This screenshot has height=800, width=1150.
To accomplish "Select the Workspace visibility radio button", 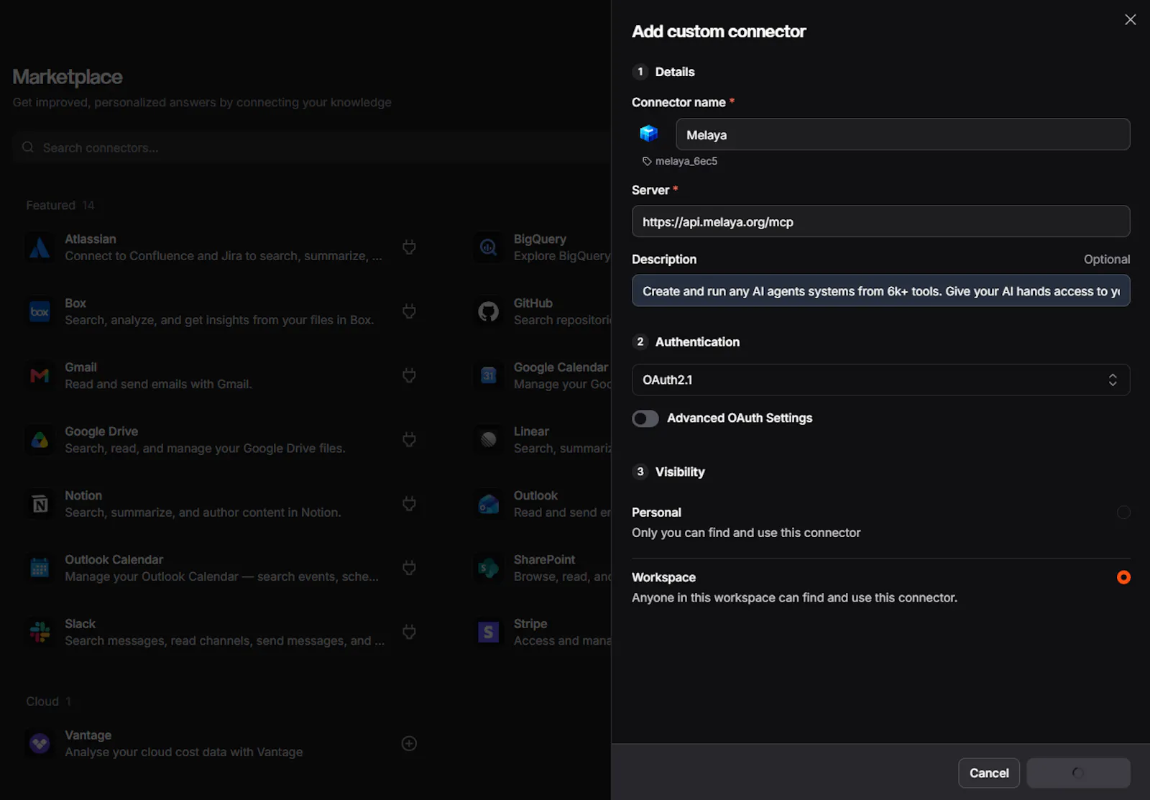I will (x=1123, y=577).
